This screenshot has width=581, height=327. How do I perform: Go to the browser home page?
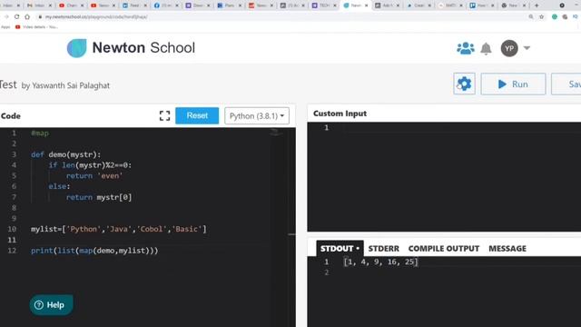[27, 16]
